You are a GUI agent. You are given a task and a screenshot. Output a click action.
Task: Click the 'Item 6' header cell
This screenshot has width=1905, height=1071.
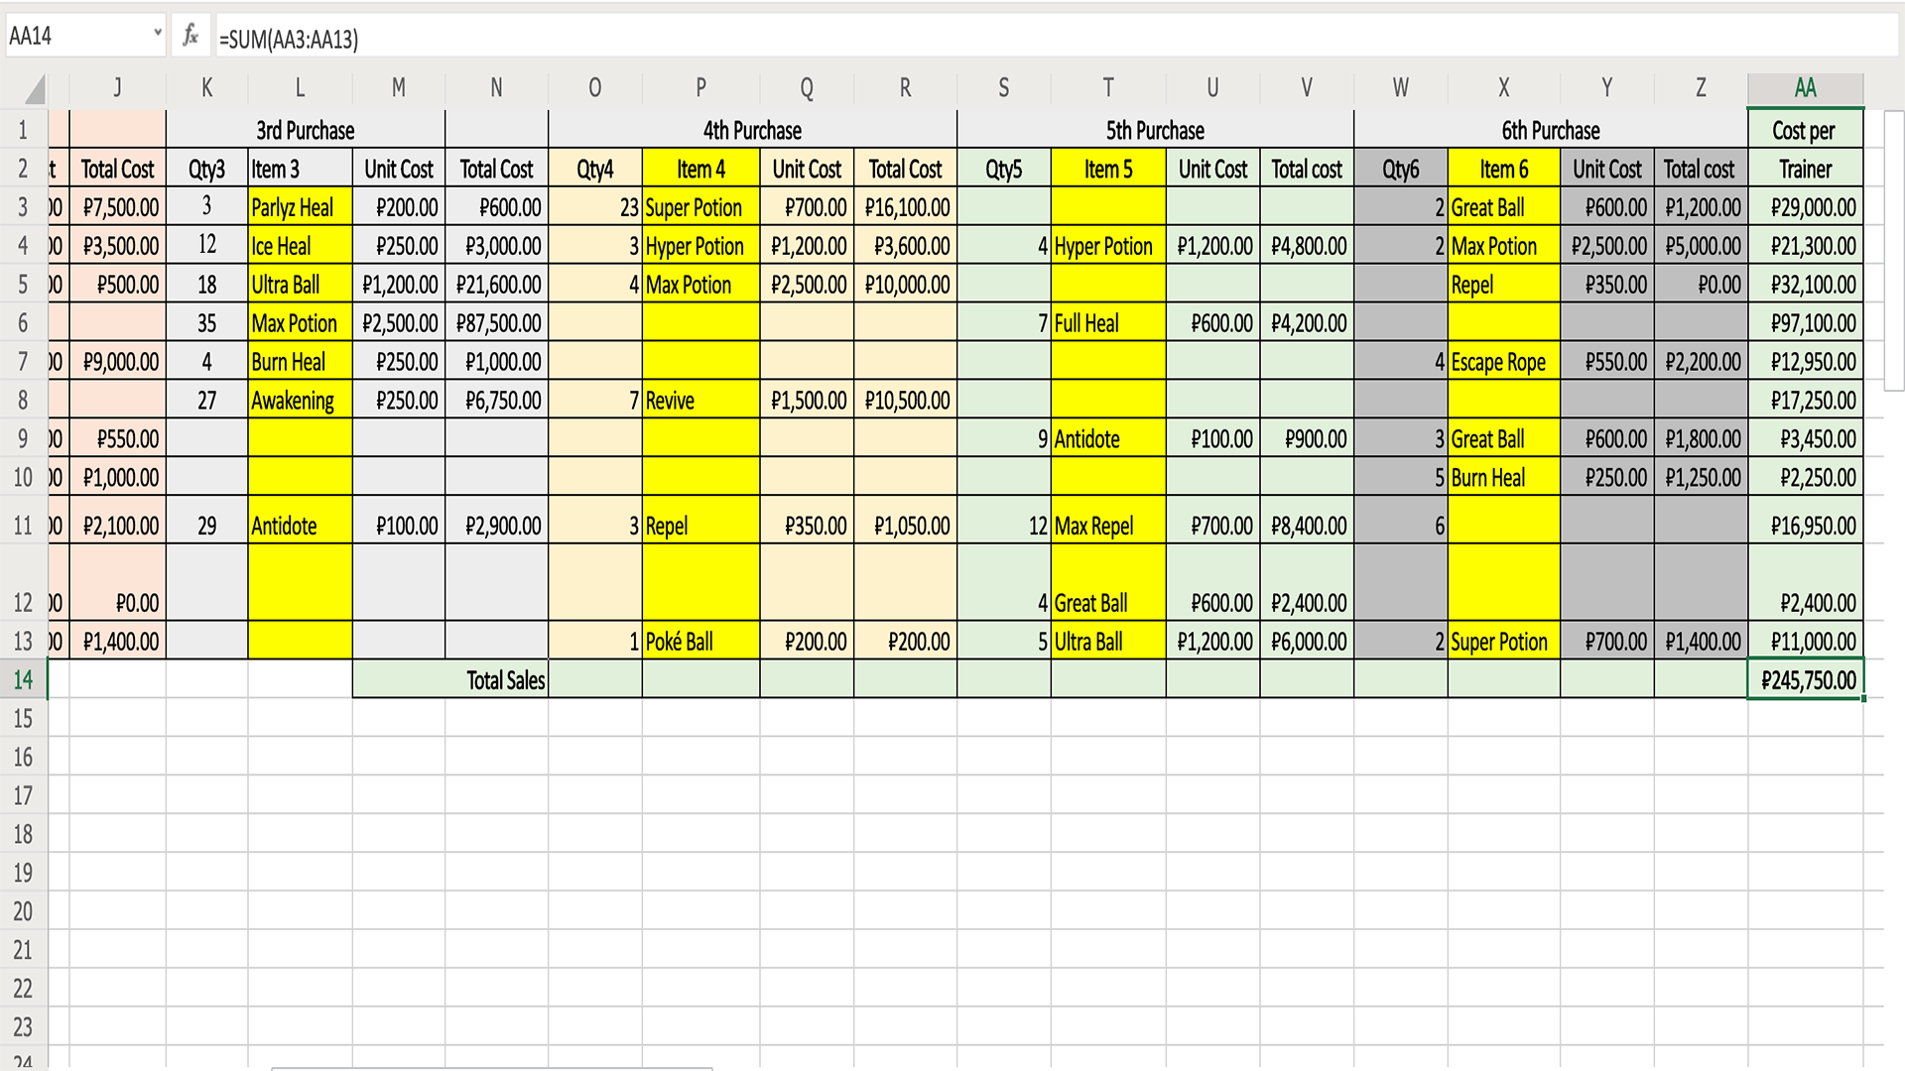(1503, 169)
